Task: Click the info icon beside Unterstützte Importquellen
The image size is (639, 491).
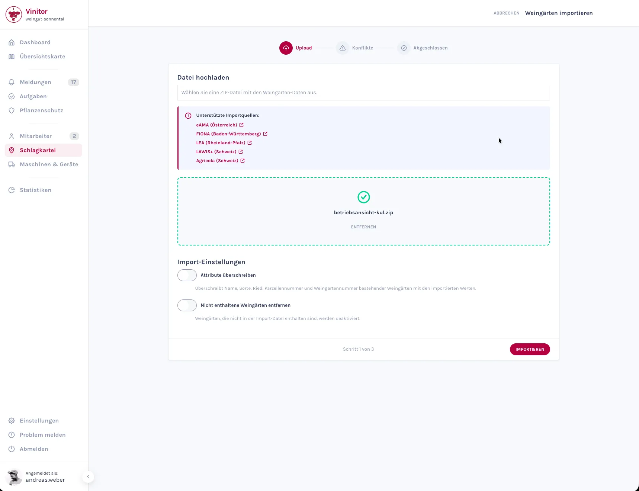Action: tap(188, 116)
